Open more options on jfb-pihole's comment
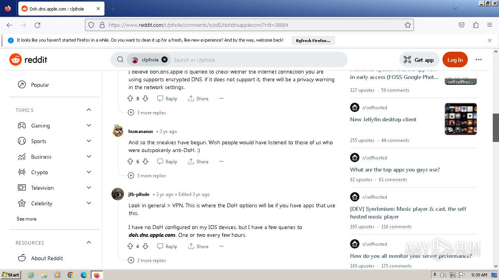This screenshot has width=499, height=280. [221, 247]
